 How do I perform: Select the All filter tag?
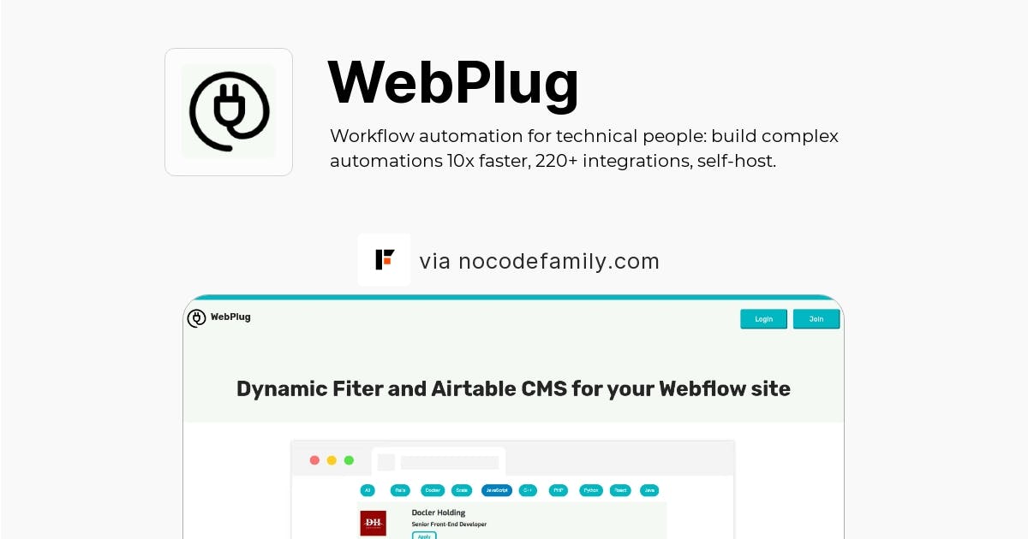tap(368, 490)
